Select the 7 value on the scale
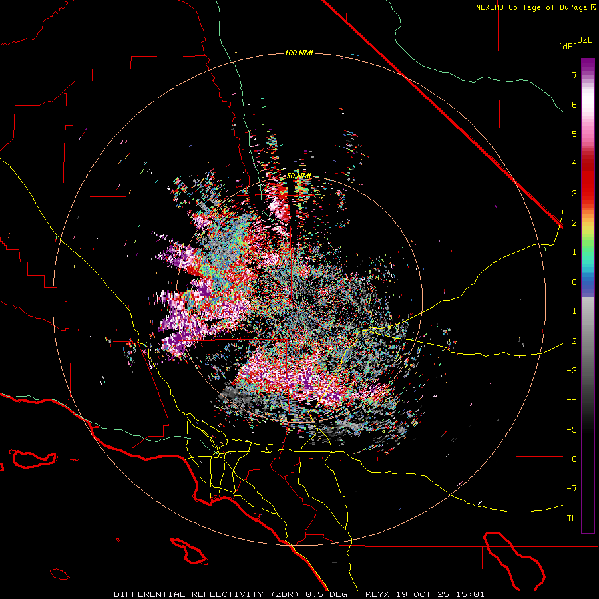Viewport: 599px width, 599px height. click(x=574, y=75)
